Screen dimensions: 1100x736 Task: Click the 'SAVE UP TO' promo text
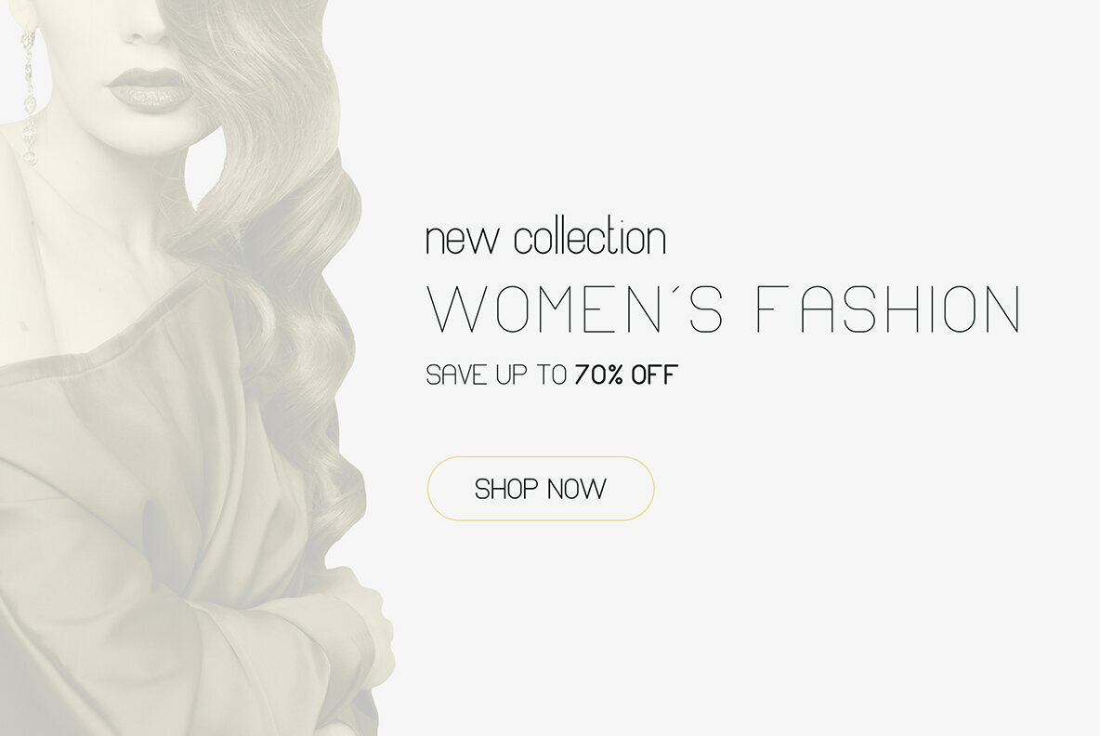tap(496, 375)
